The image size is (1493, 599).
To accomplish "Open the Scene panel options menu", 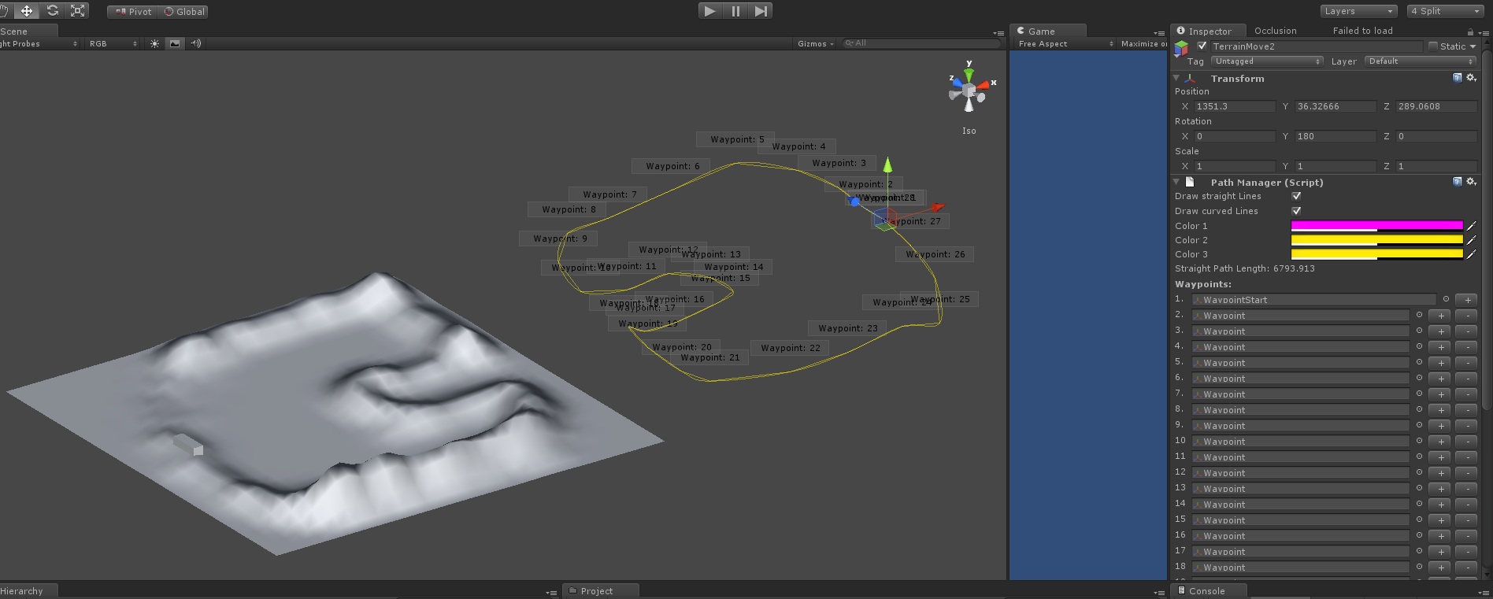I will click(x=998, y=33).
